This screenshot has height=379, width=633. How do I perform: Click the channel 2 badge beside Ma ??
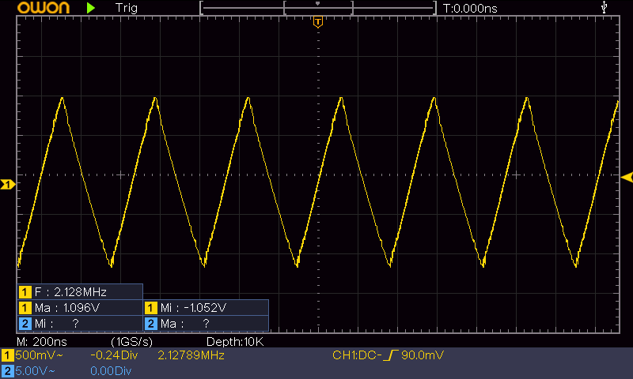(x=151, y=324)
